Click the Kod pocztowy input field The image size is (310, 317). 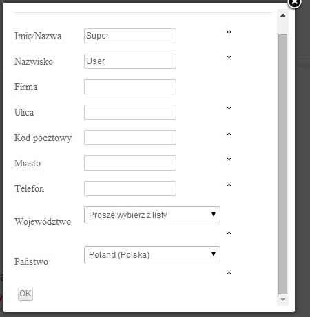tap(130, 138)
